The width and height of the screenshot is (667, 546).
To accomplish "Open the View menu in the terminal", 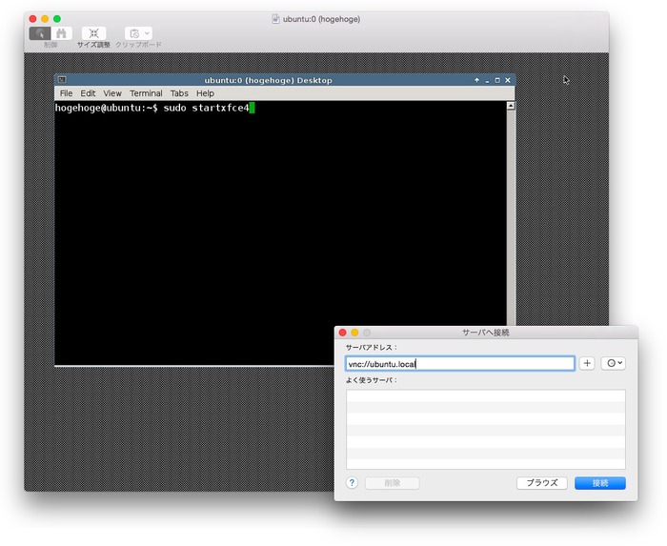I will [112, 93].
